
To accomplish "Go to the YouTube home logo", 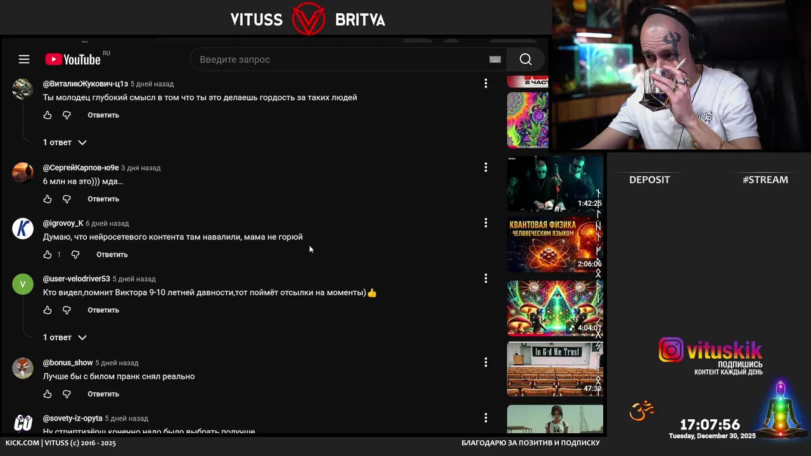I will 73,60.
